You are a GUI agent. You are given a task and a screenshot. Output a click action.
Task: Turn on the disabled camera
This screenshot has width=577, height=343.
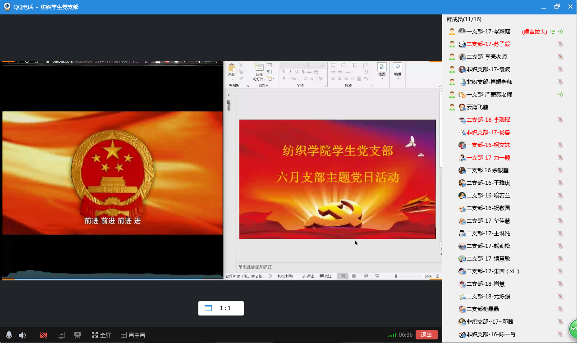[43, 335]
